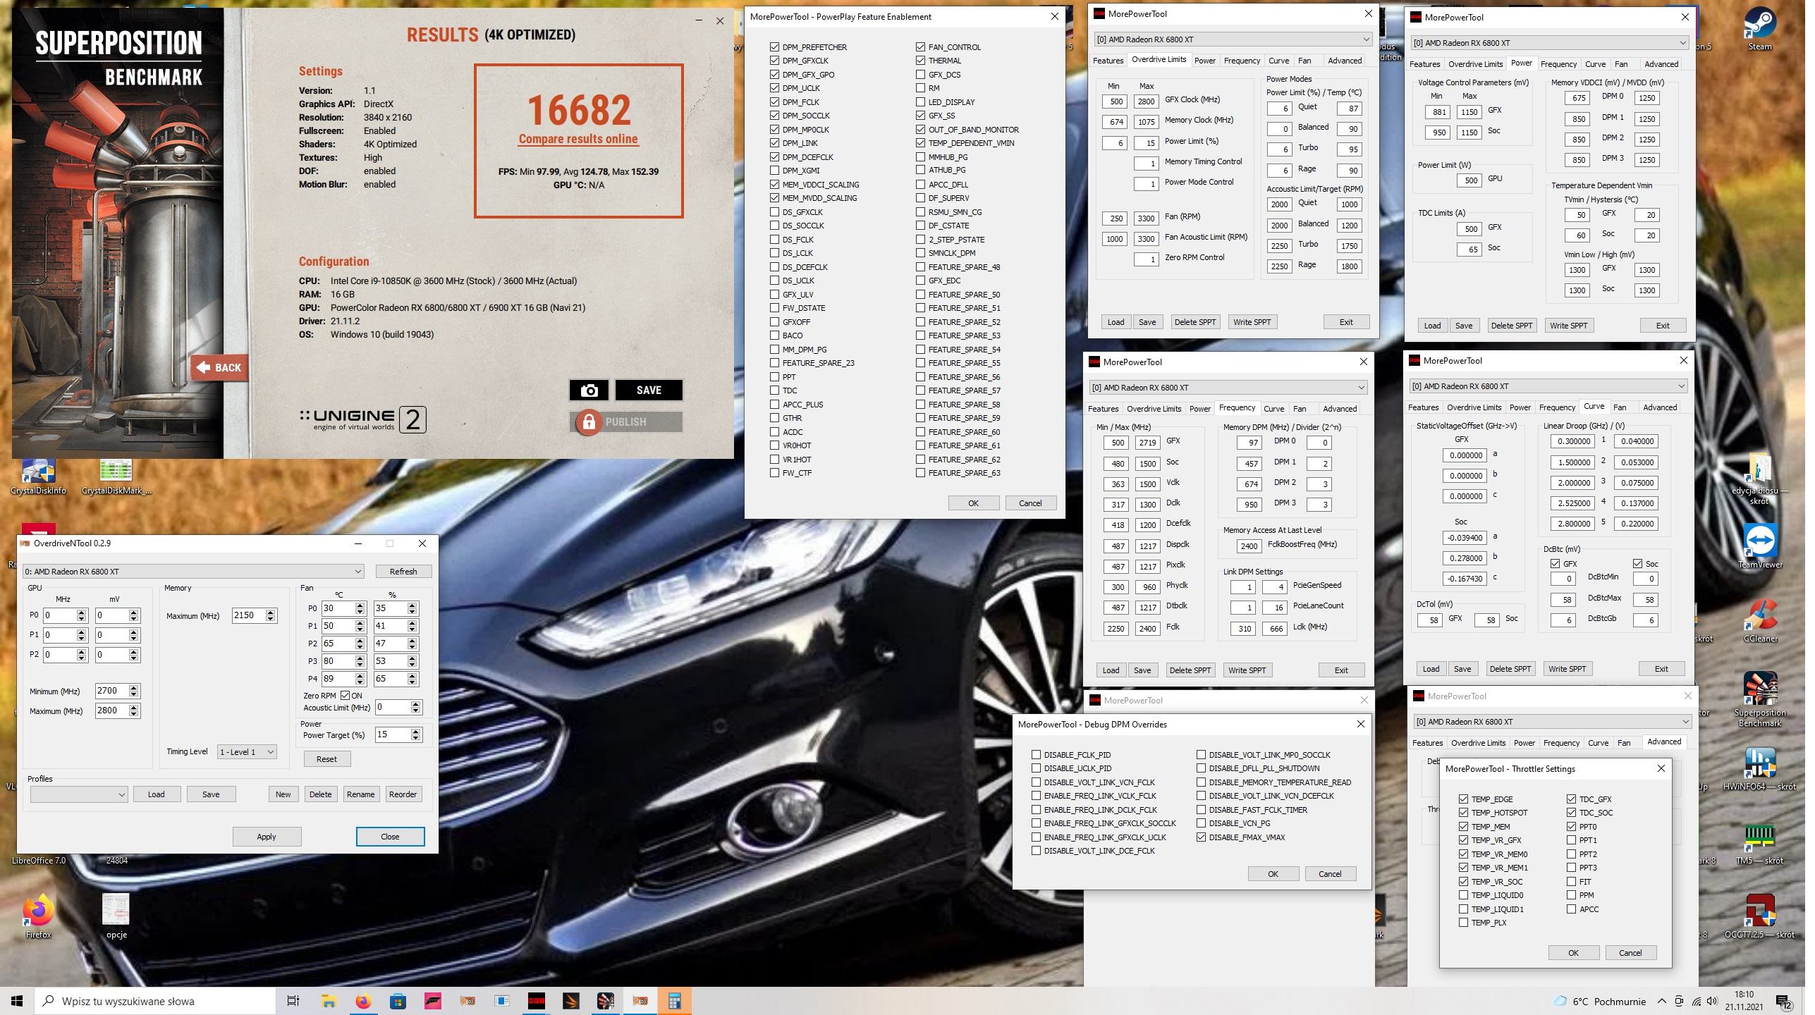The width and height of the screenshot is (1815, 1015).
Task: Uncheck DcBtc GFX checkbox in Curve tab
Action: click(x=1556, y=564)
